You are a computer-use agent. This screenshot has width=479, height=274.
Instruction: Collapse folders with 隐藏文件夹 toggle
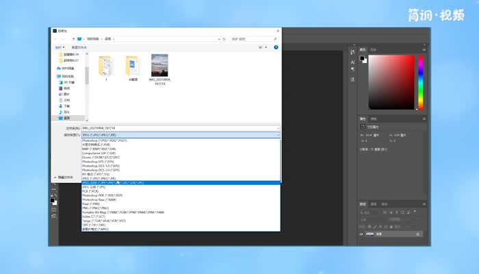point(64,177)
